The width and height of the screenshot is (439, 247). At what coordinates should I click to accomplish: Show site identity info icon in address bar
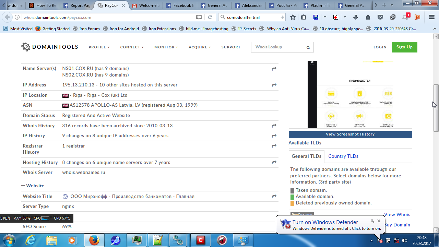tap(17, 17)
